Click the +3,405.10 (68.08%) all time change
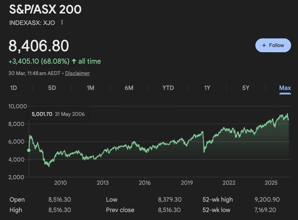 click(x=54, y=61)
